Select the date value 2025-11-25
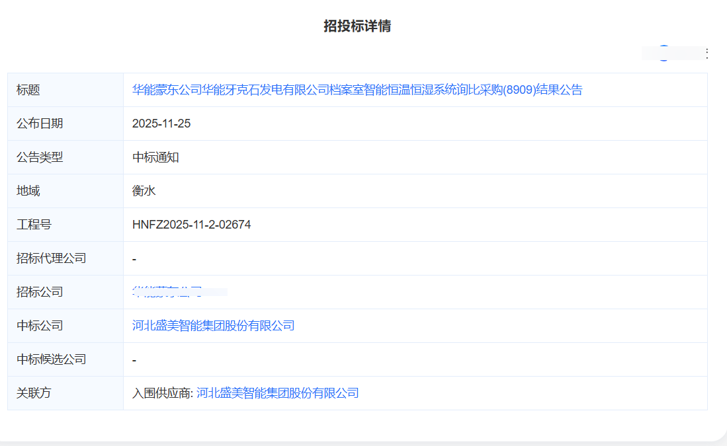Image resolution: width=727 pixels, height=446 pixels. pos(161,123)
